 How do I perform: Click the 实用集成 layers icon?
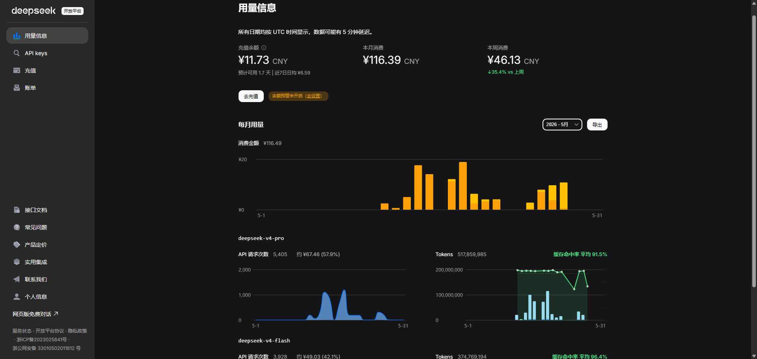pos(17,262)
